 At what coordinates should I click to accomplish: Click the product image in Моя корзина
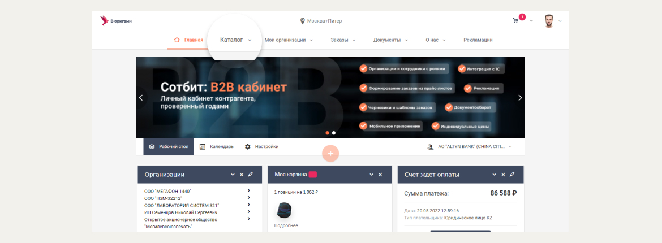(284, 210)
